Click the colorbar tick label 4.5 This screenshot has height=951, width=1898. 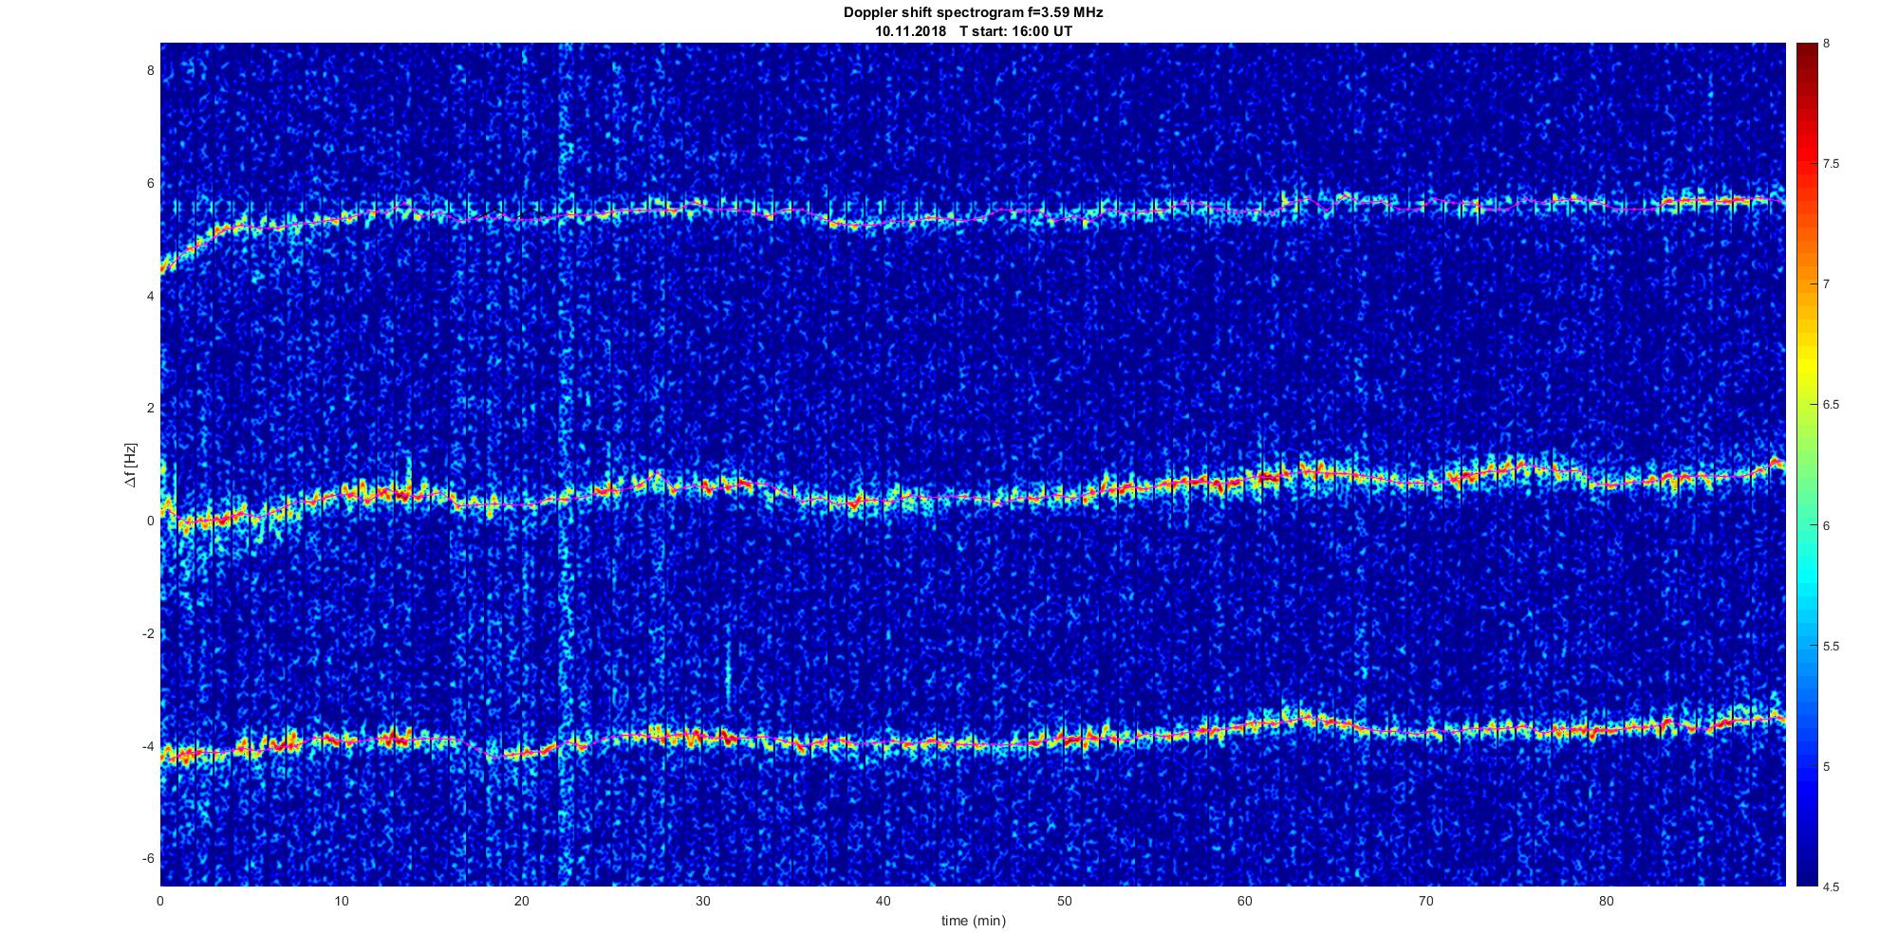pos(1831,887)
